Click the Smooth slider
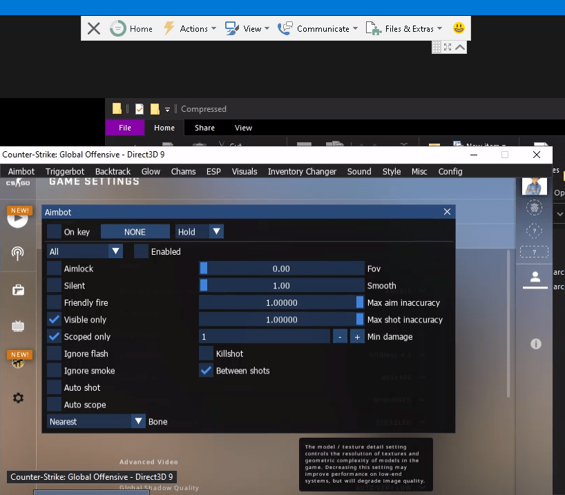This screenshot has width=565, height=495. [x=281, y=285]
